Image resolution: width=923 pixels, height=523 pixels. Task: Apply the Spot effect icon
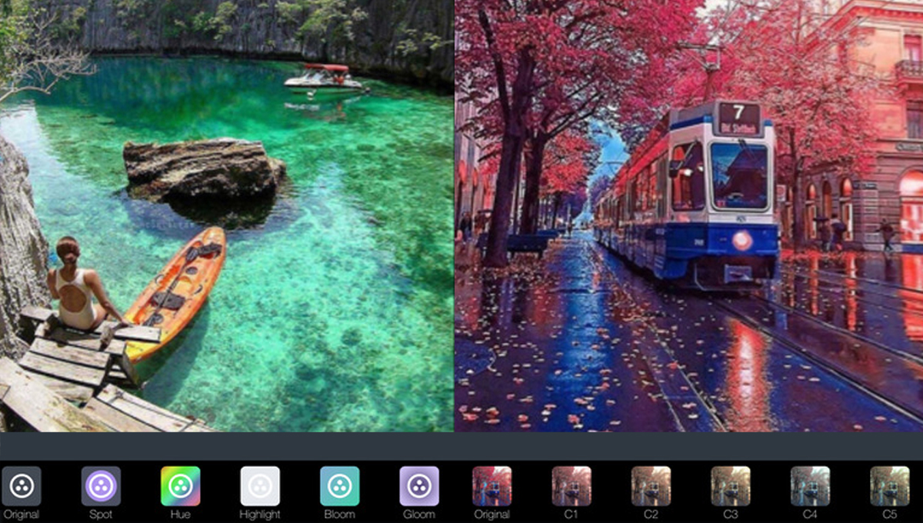[x=101, y=486]
